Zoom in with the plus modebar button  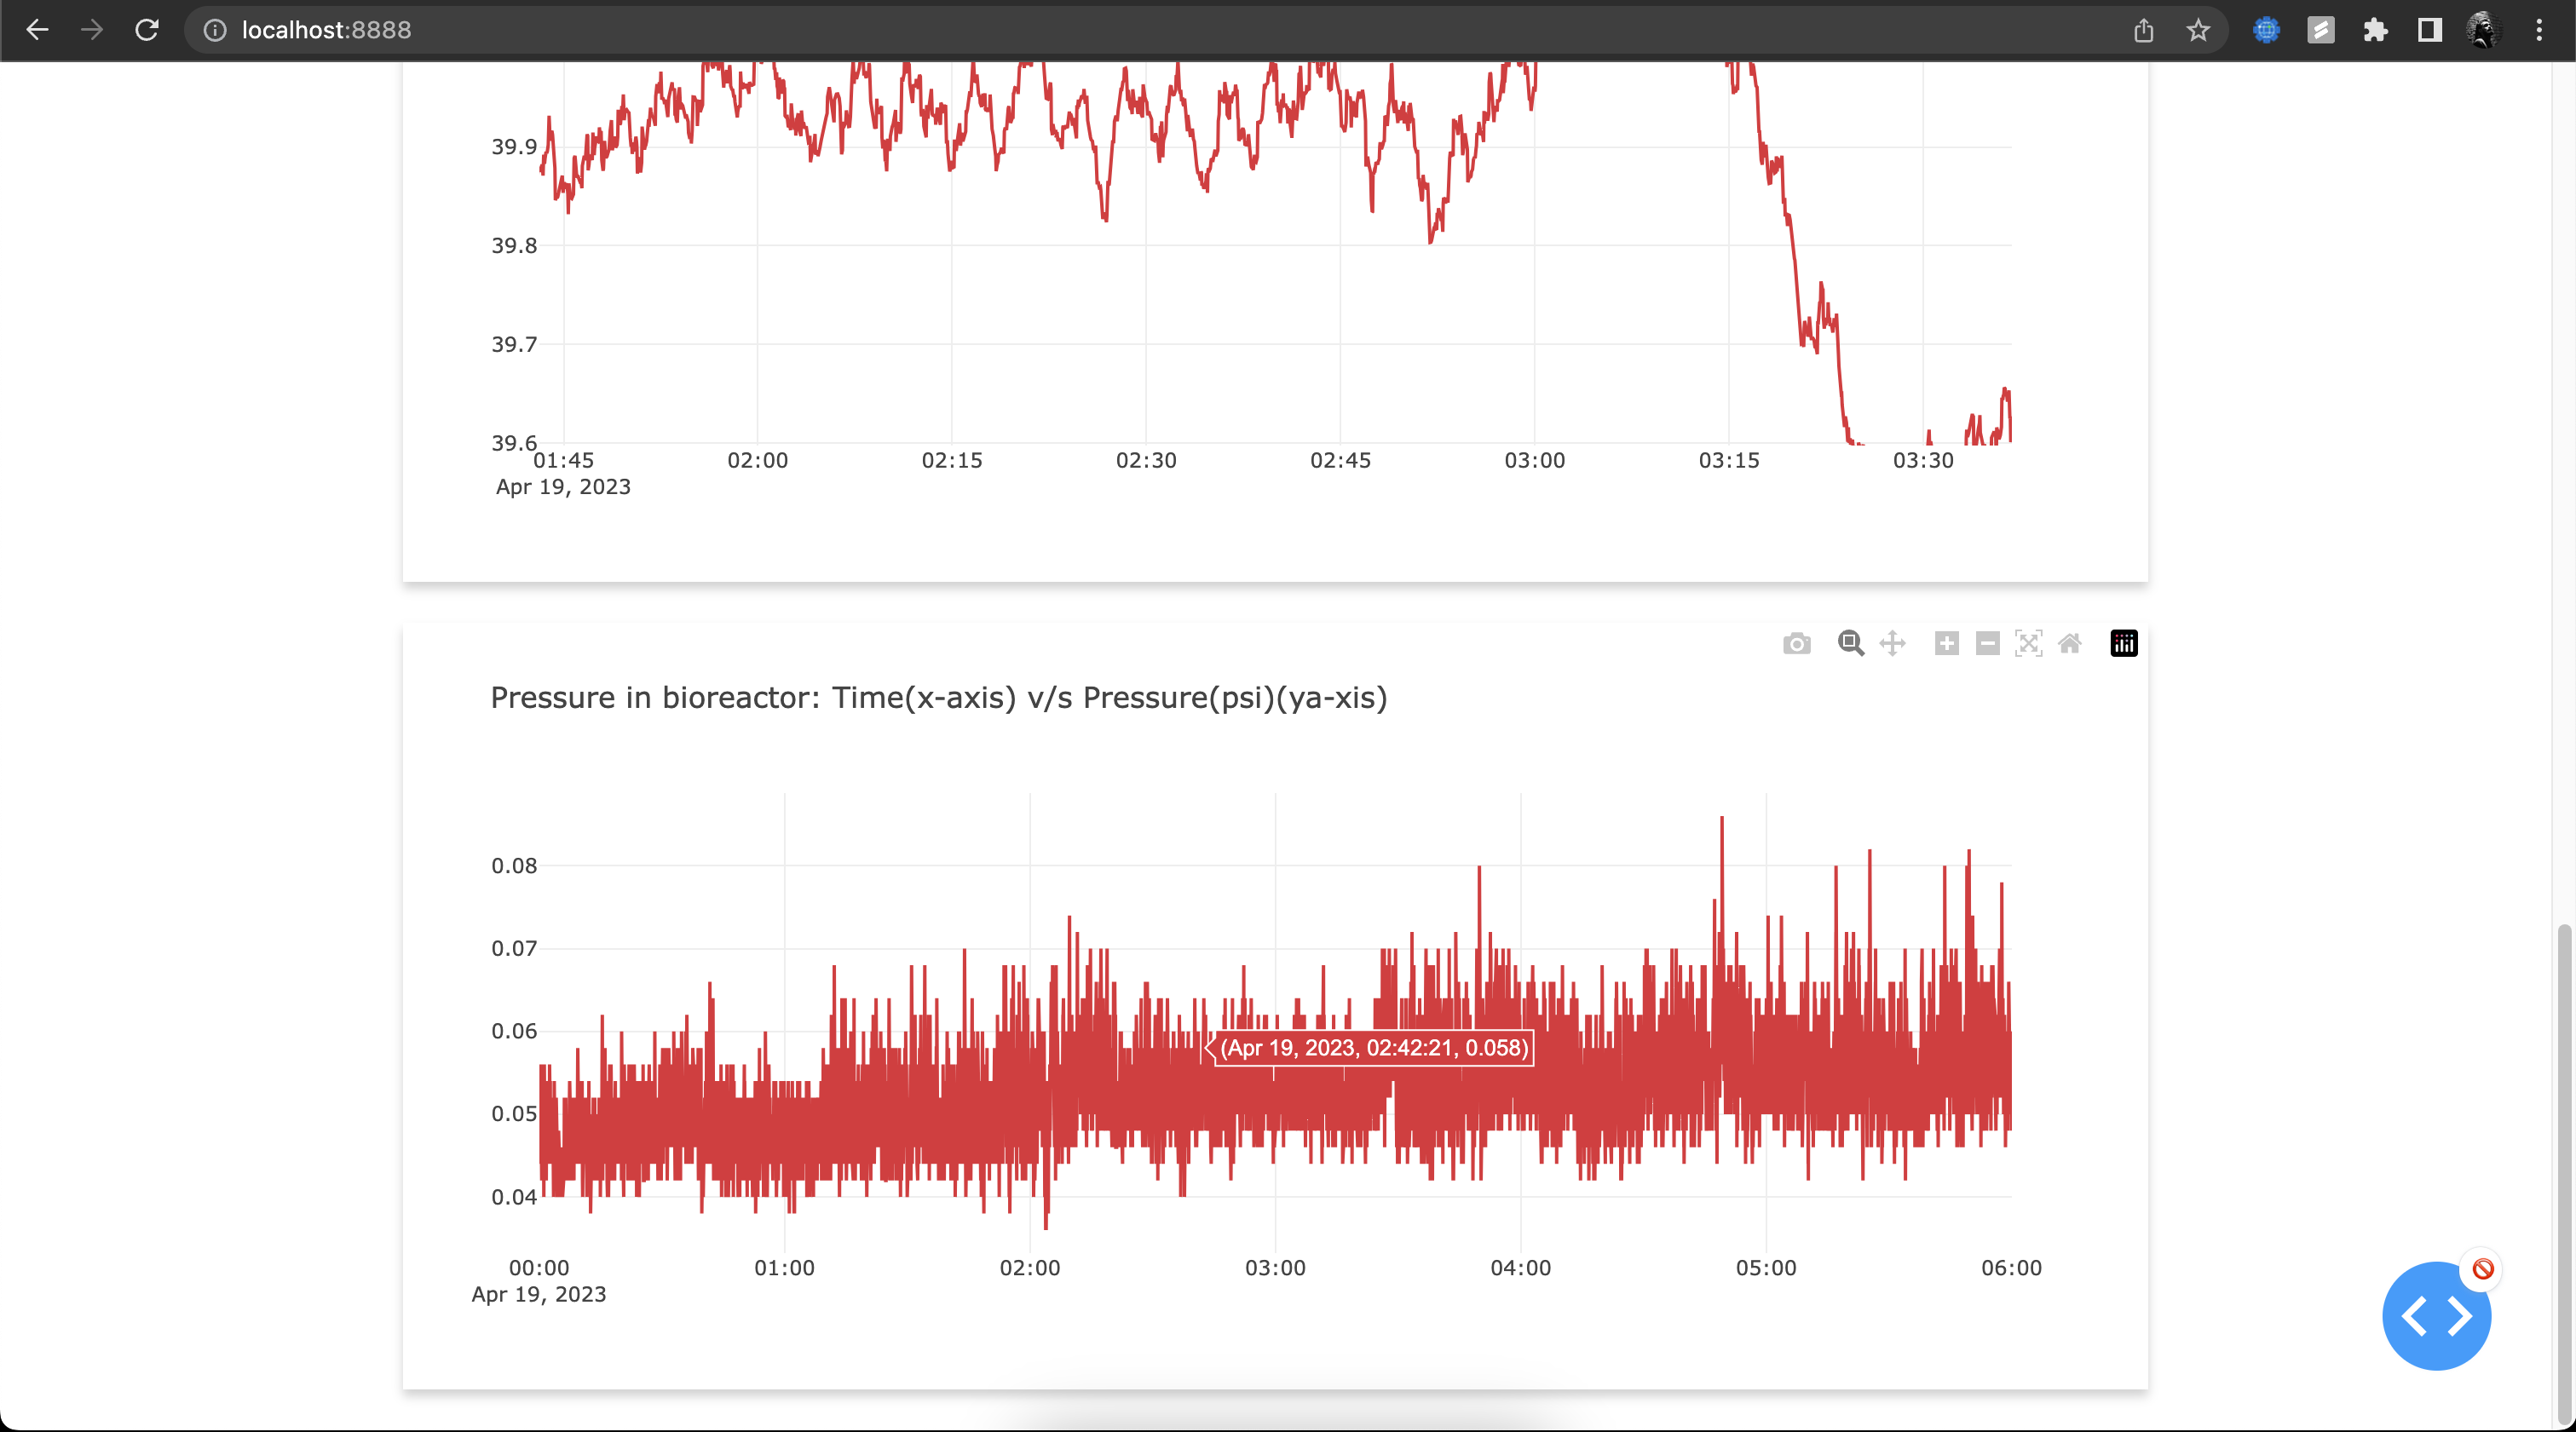click(x=1946, y=644)
